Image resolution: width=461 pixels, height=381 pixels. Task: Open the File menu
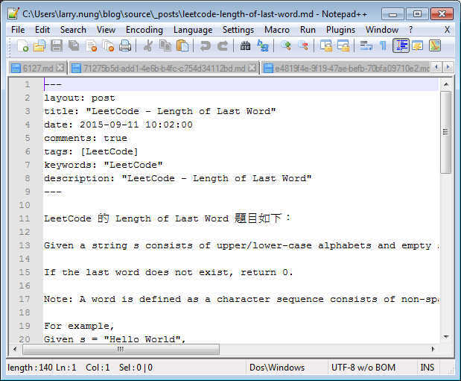[x=18, y=30]
